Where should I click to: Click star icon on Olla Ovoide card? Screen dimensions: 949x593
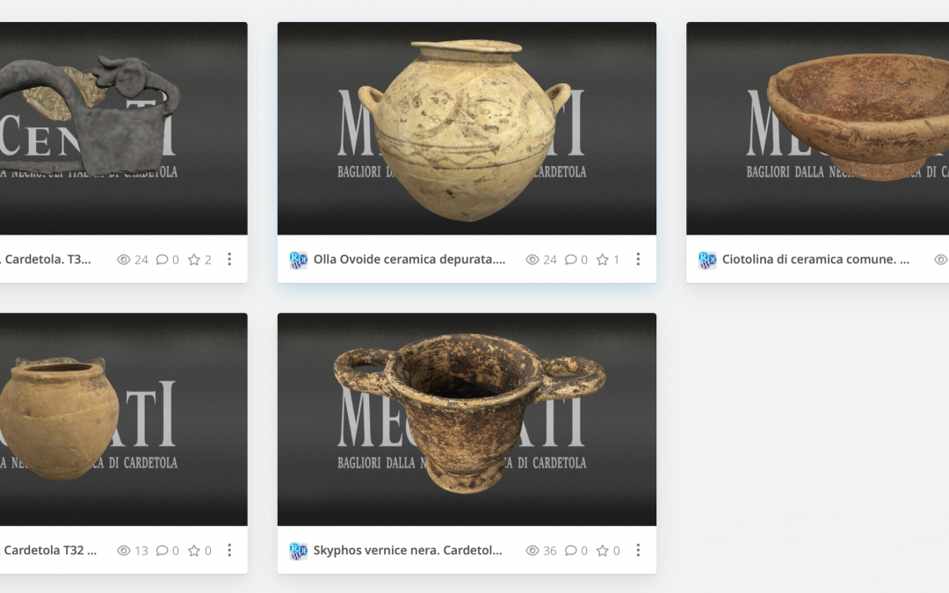[602, 259]
